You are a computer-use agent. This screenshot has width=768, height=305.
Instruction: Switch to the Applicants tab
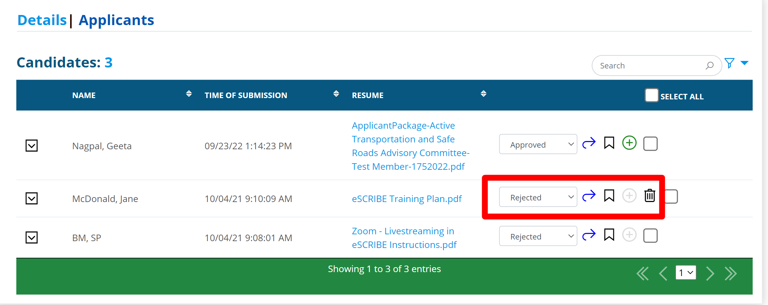click(116, 20)
